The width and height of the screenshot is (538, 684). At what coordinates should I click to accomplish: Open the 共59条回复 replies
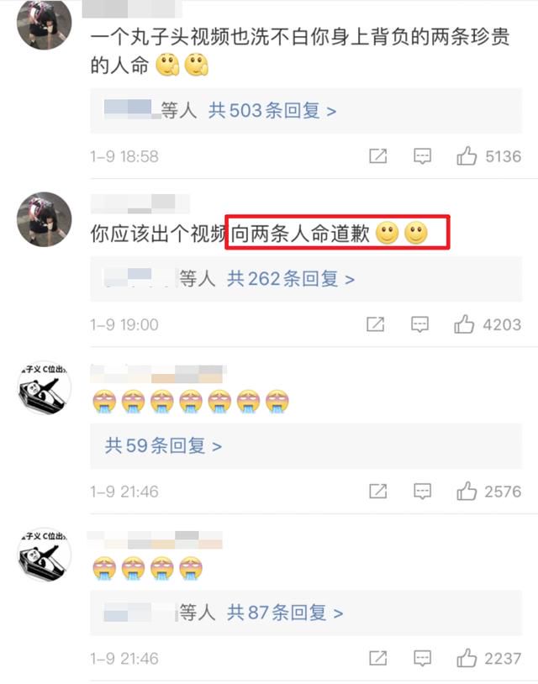tap(163, 446)
